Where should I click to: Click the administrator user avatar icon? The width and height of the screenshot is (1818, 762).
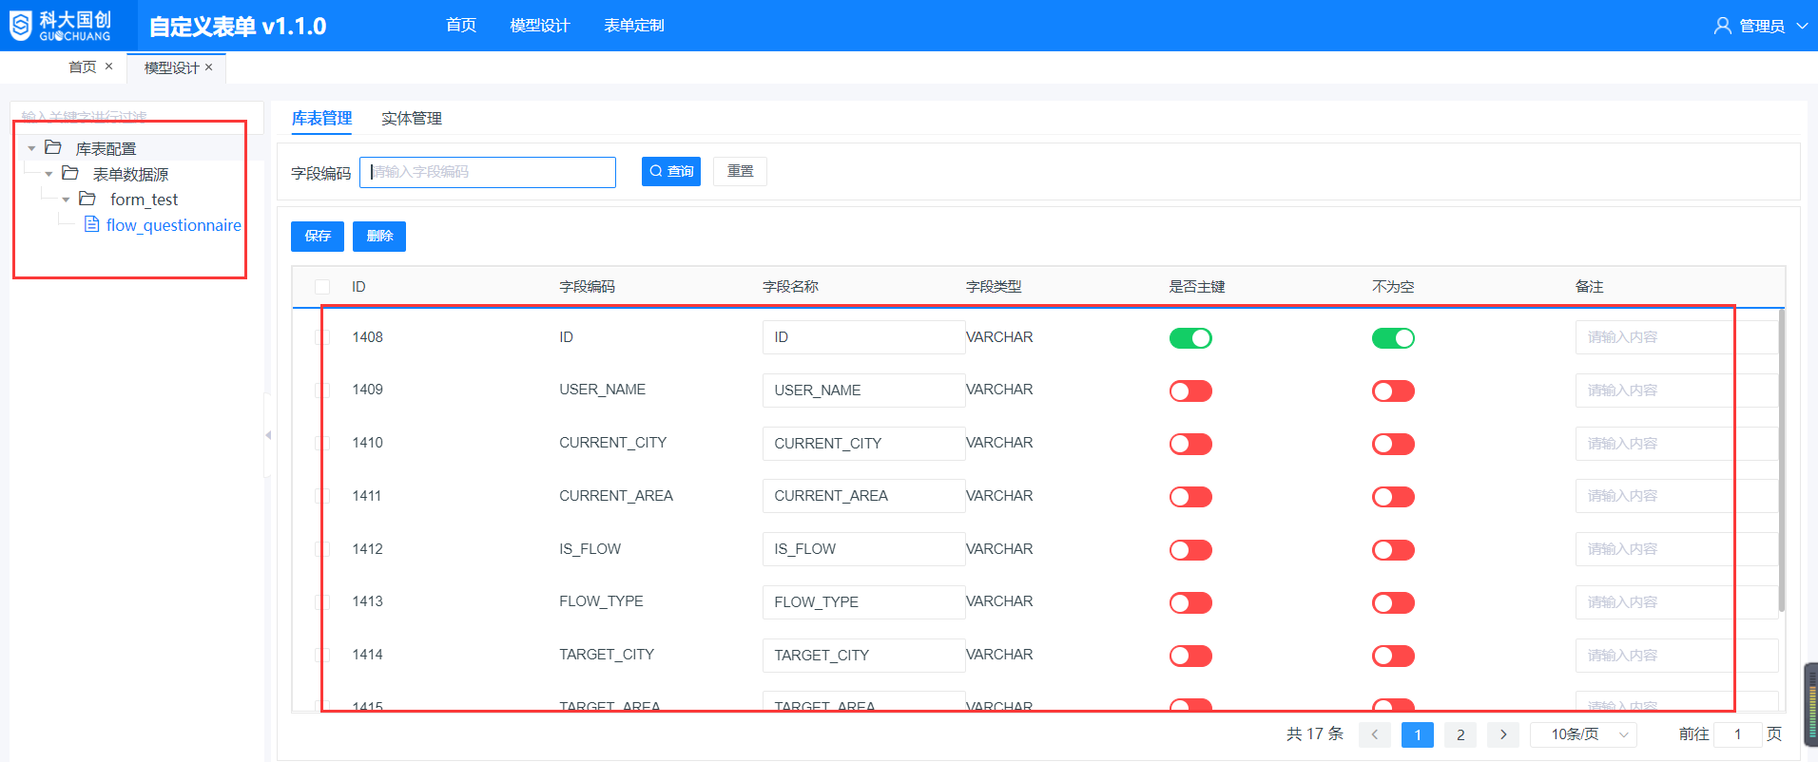tap(1722, 26)
